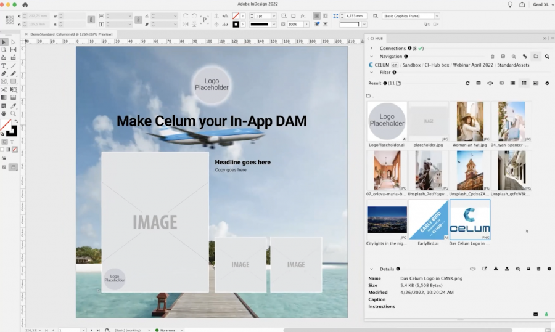Select a reference point in the locator grid
555x332 pixels.
pos(9,20)
